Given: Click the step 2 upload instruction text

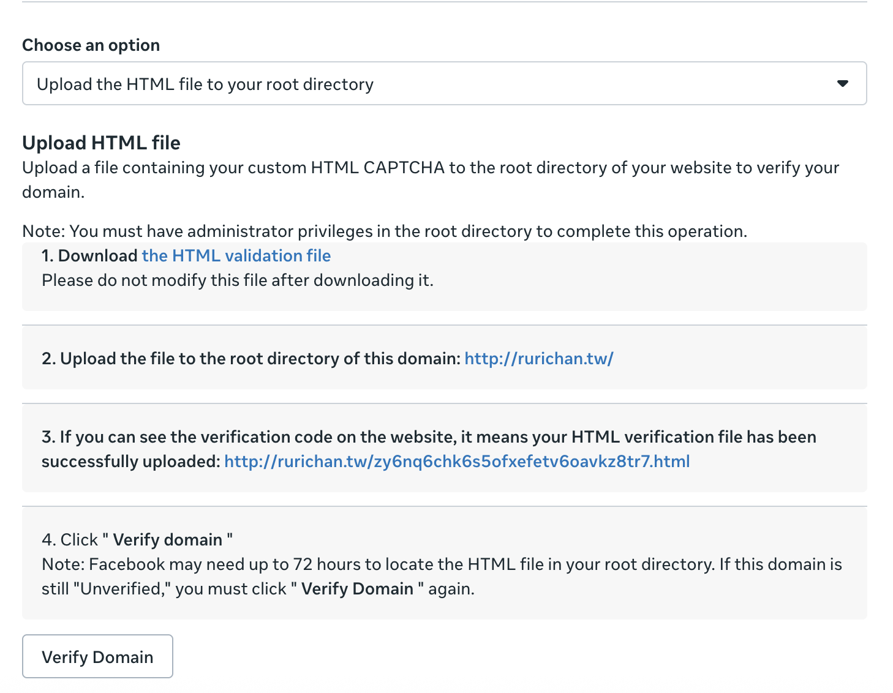Looking at the screenshot, I should pos(250,359).
